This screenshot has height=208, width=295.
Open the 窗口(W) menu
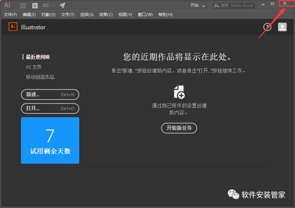144,14
